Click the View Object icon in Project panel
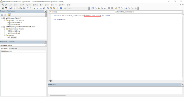 5,15
